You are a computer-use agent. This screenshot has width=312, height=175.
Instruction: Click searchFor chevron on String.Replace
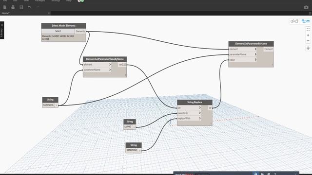click(200, 113)
